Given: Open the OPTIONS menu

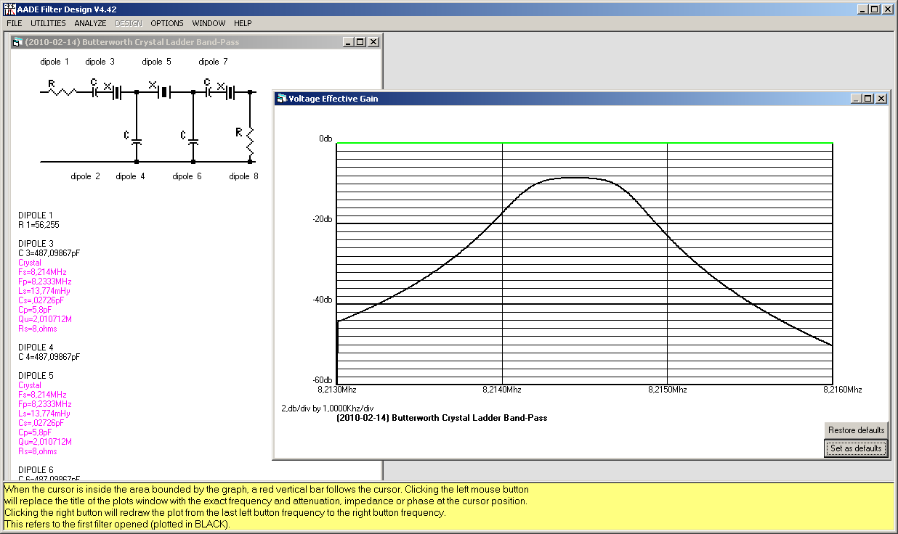Looking at the screenshot, I should (x=167, y=23).
